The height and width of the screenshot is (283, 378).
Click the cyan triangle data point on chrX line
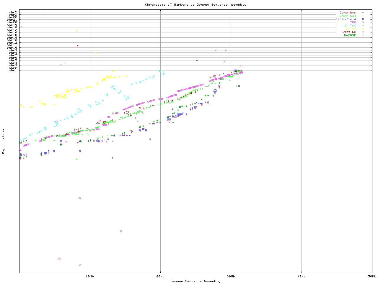pyautogui.click(x=45, y=15)
